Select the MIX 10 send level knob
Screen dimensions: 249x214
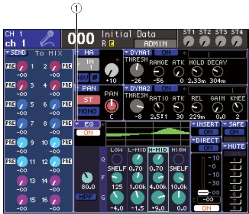pyautogui.click(x=55, y=143)
